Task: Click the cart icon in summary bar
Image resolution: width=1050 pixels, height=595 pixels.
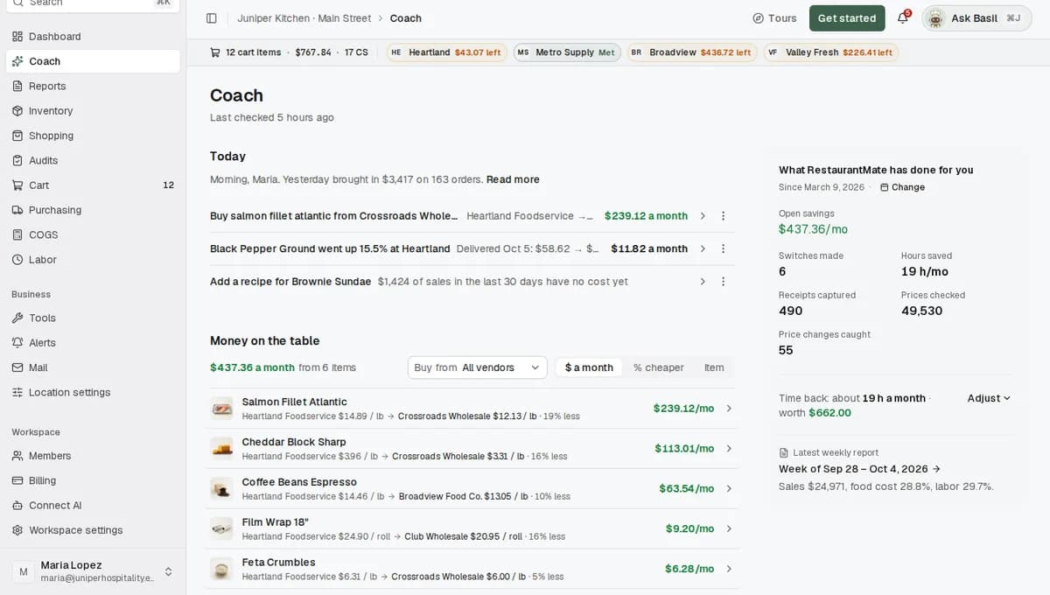Action: pos(215,52)
